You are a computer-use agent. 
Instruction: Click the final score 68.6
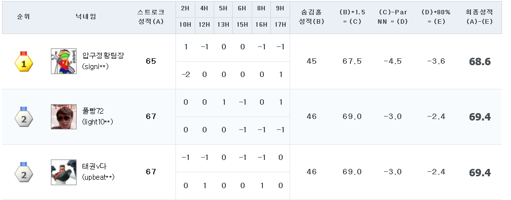pos(479,62)
